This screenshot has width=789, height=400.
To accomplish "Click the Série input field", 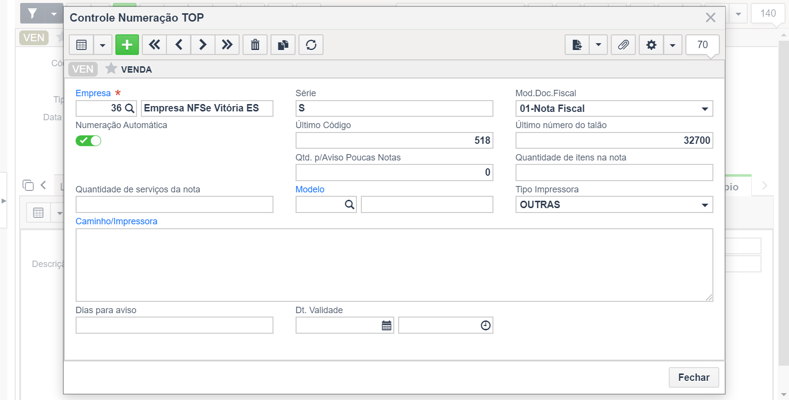I will tap(394, 108).
